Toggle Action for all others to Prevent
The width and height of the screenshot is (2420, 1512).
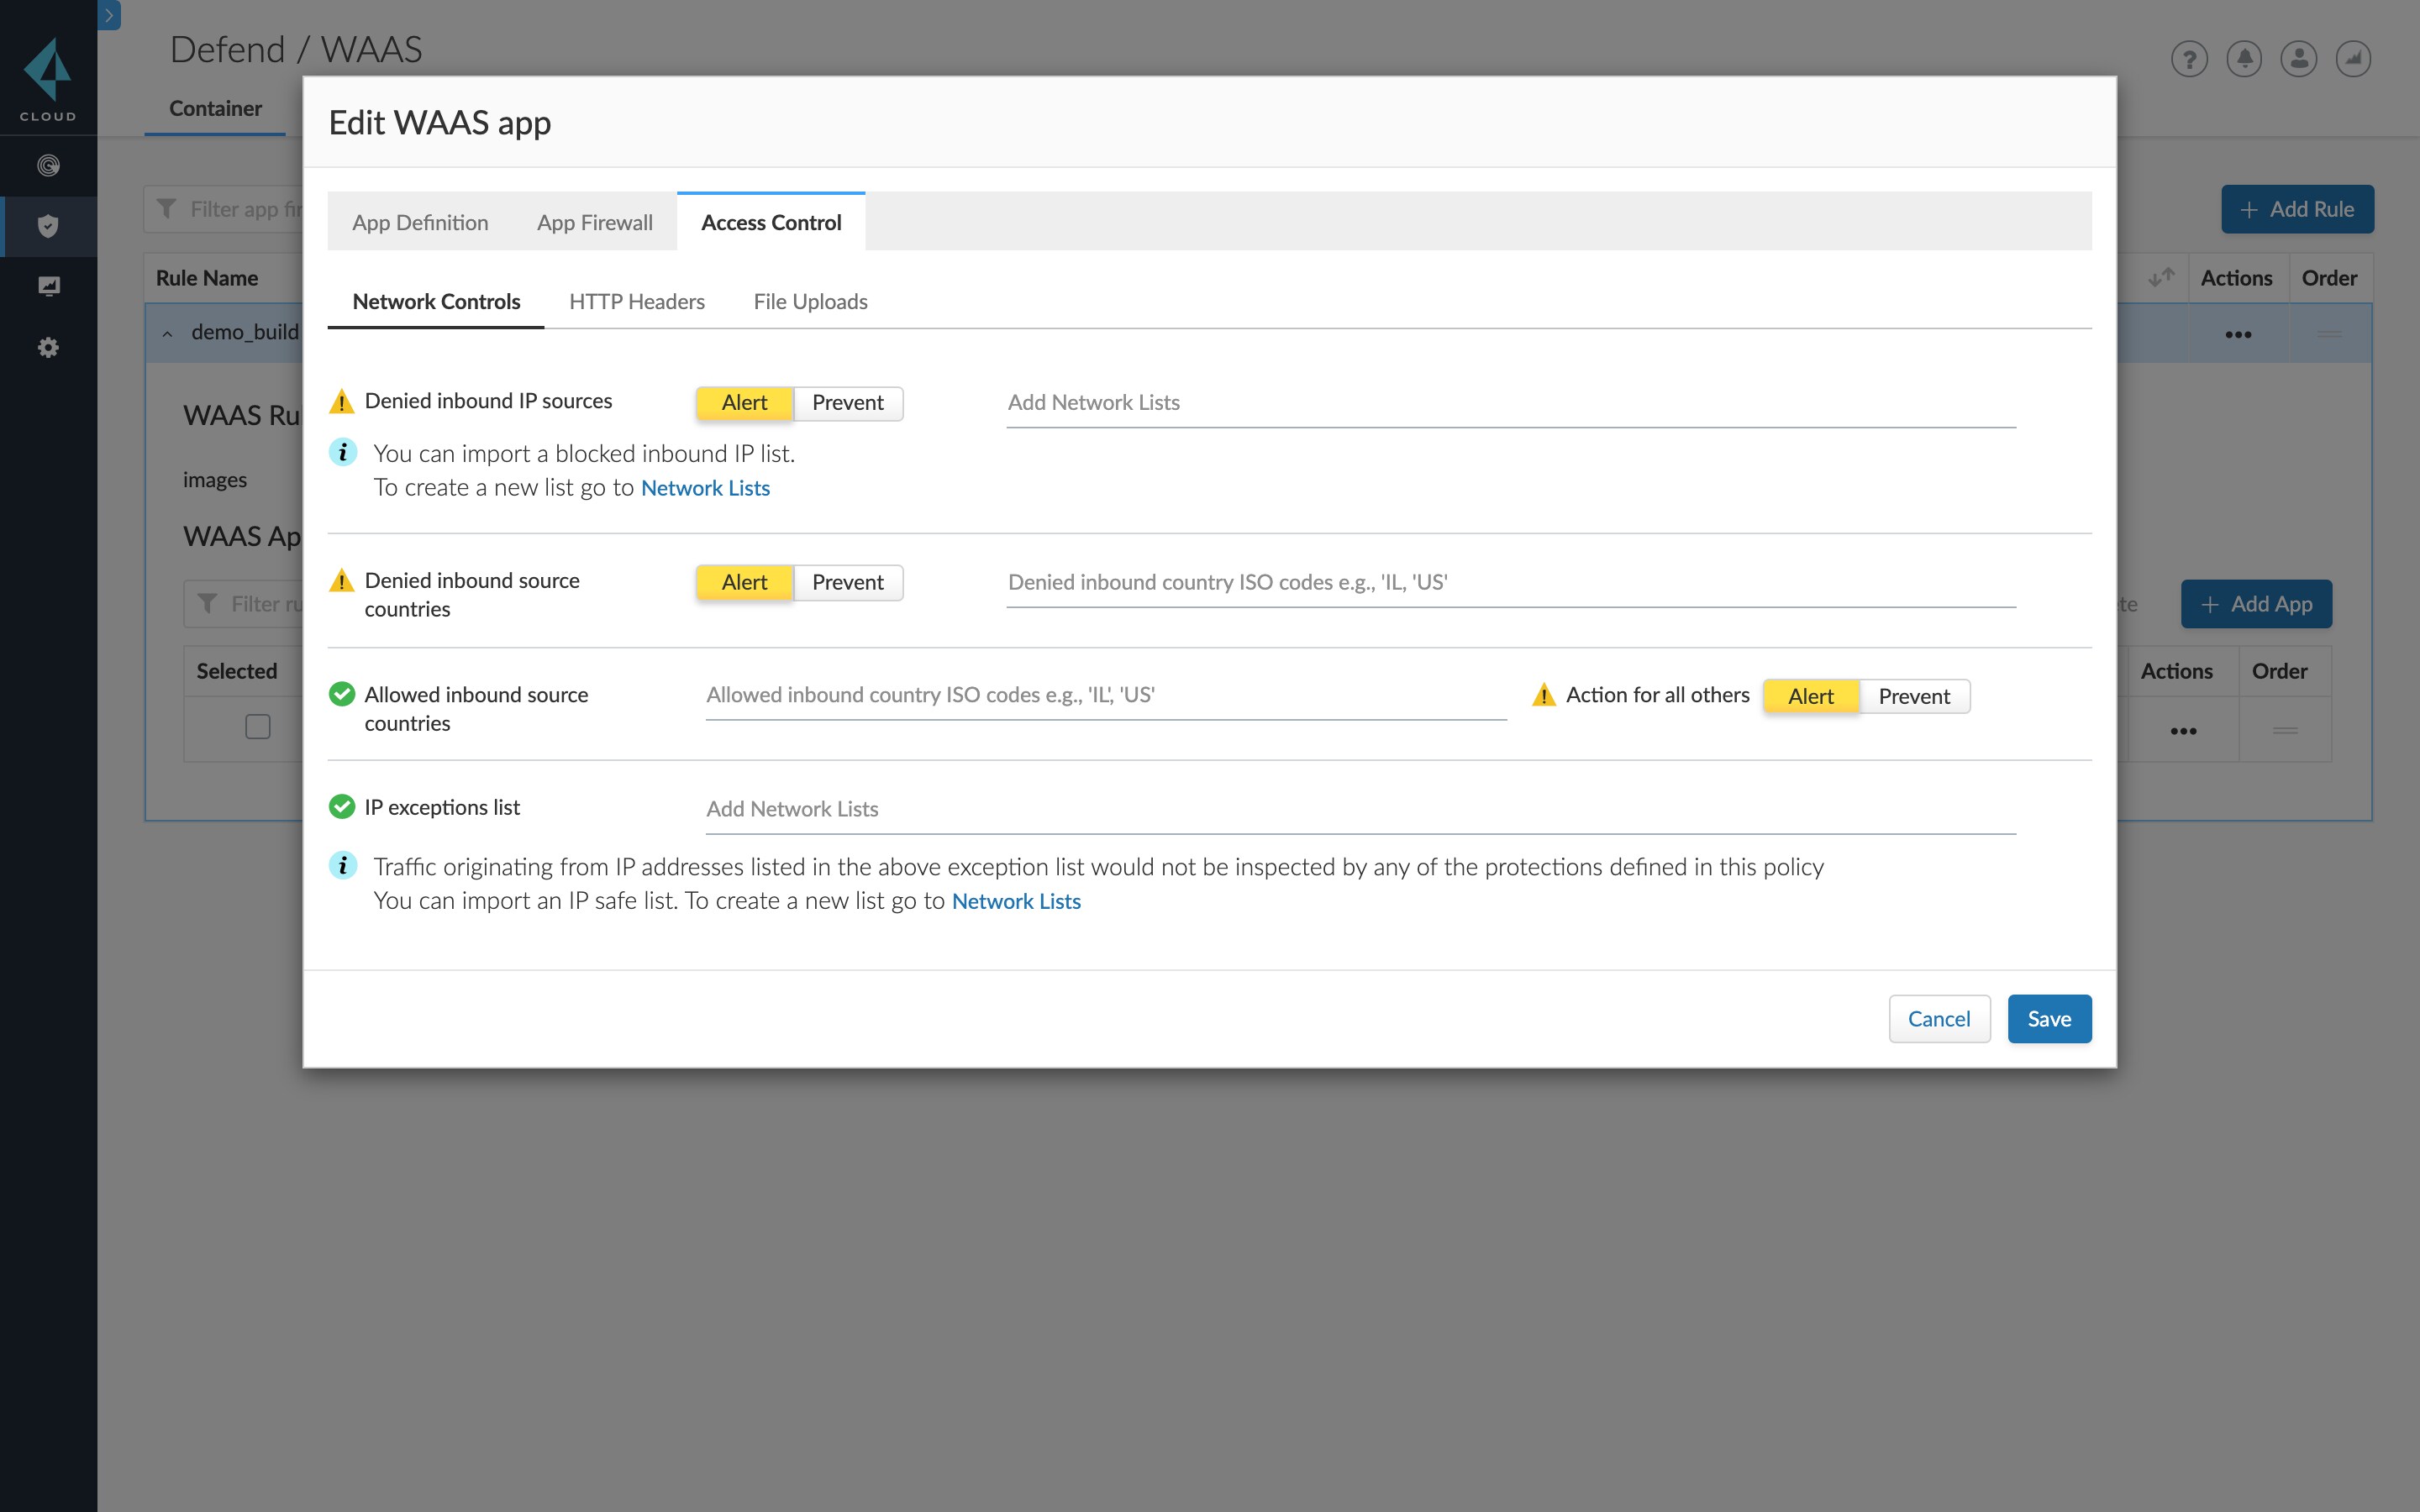coord(1913,696)
